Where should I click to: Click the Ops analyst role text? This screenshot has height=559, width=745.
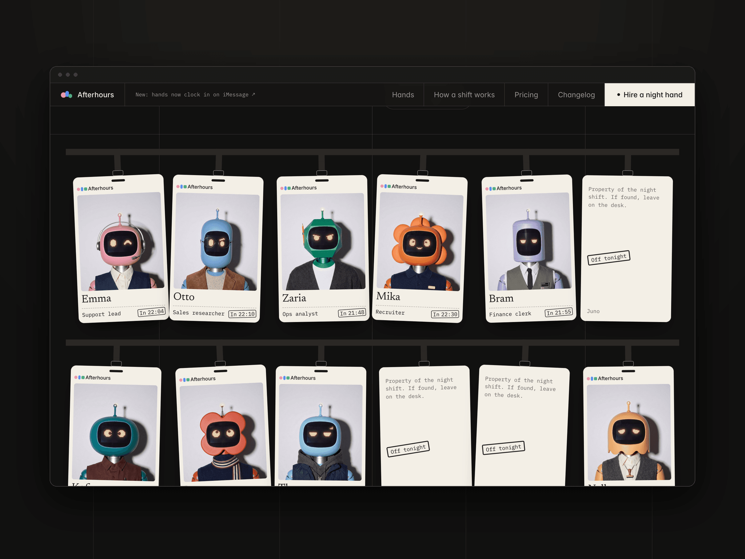(x=300, y=314)
